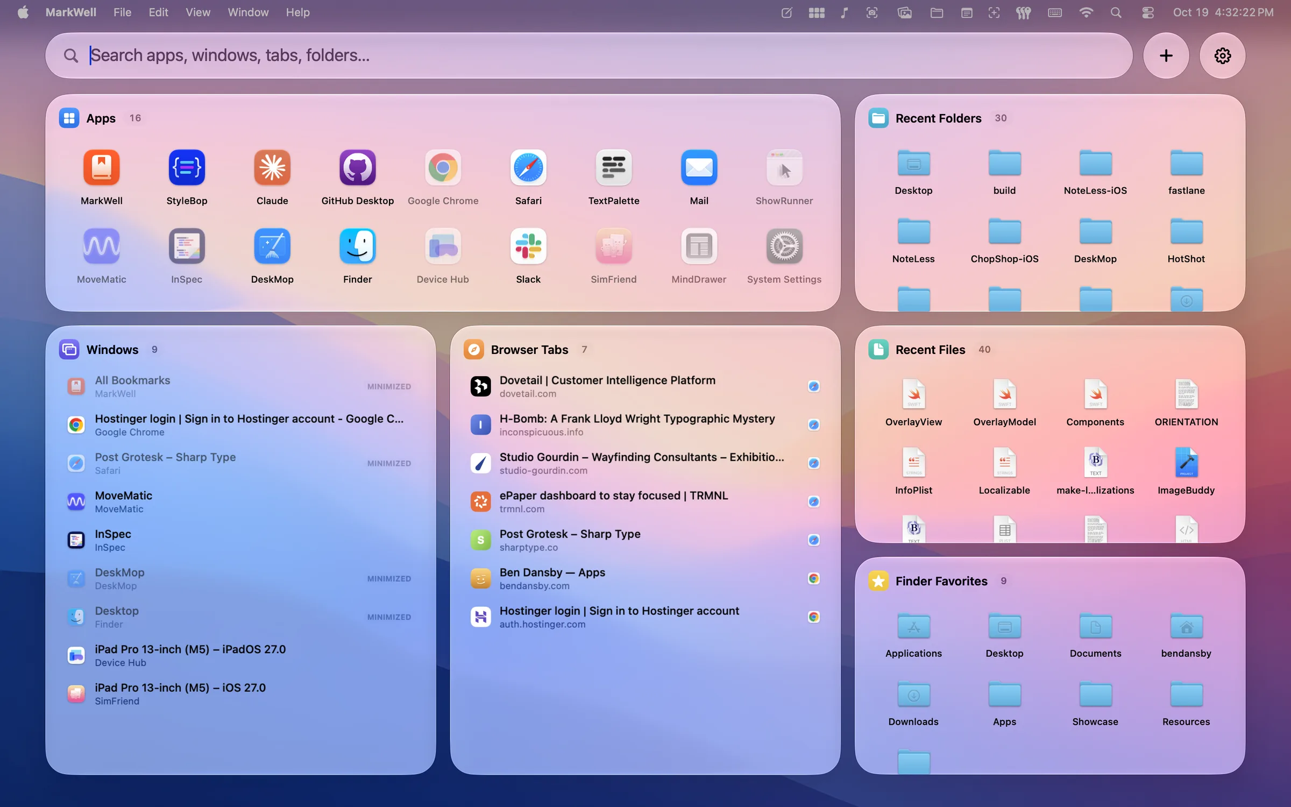Click the plus add button
The width and height of the screenshot is (1291, 807).
(x=1166, y=55)
